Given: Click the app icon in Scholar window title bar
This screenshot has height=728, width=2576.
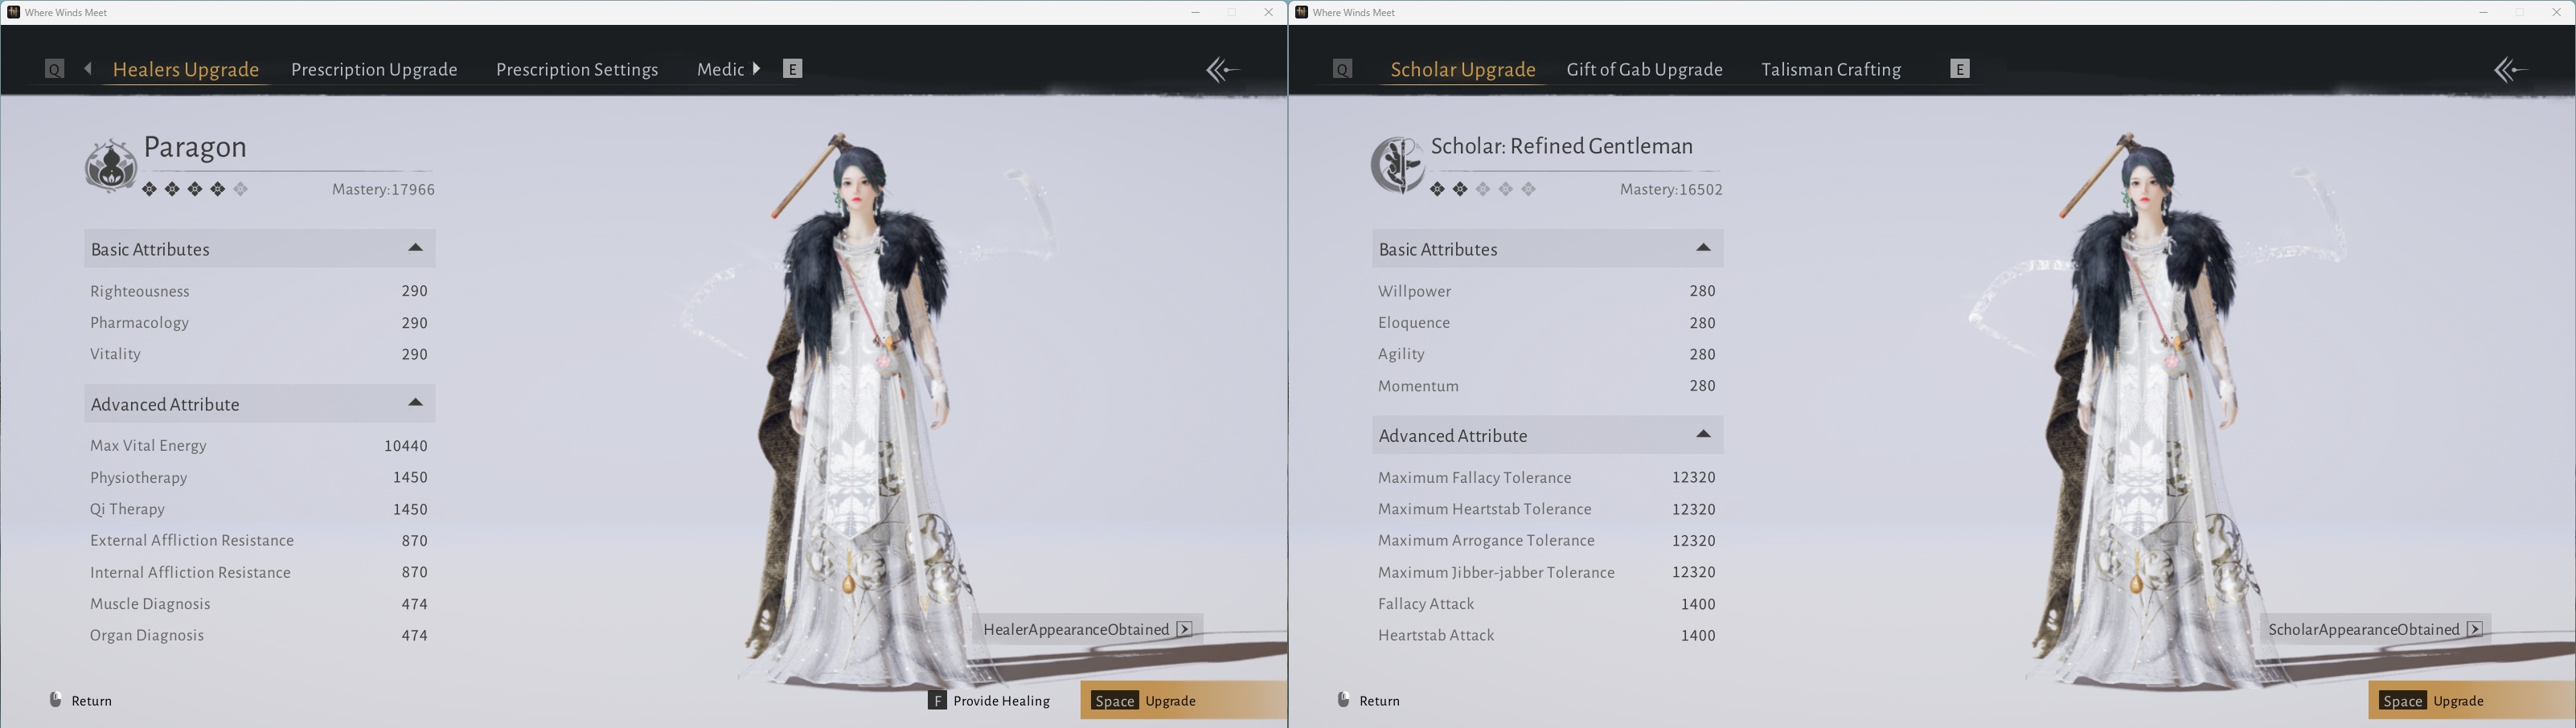Looking at the screenshot, I should click(x=1301, y=12).
